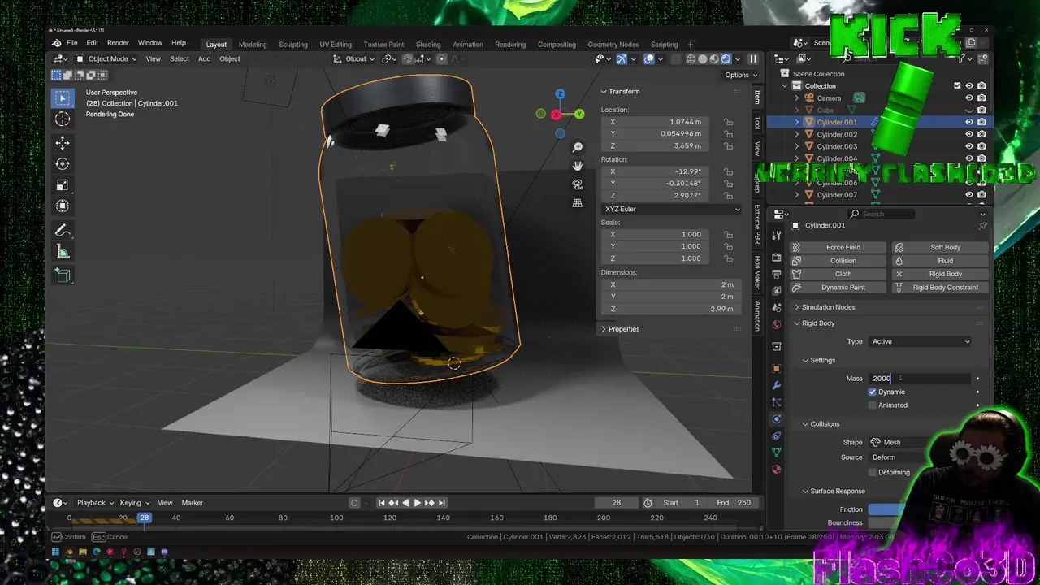Toggle the camera view icon in viewport
This screenshot has width=1040, height=585.
click(578, 184)
